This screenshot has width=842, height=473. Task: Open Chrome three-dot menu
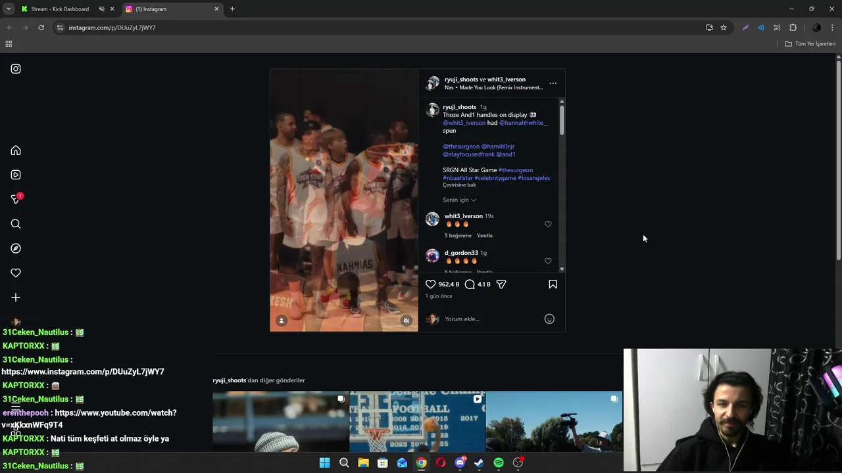pos(833,28)
